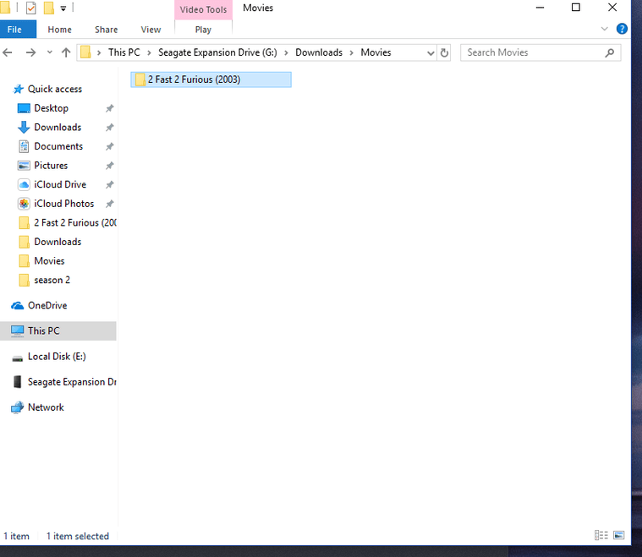The width and height of the screenshot is (642, 557).
Task: Select Network in navigation pane
Action: click(46, 407)
